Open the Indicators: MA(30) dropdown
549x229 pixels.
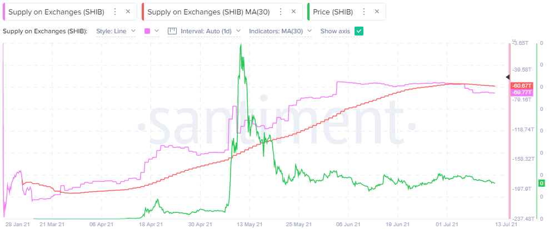coord(280,31)
